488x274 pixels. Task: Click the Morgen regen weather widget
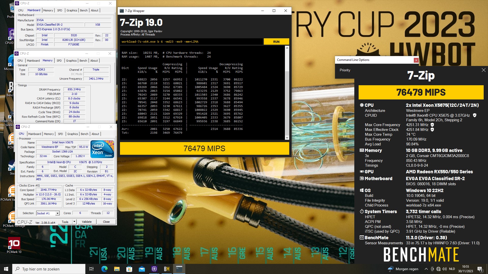(x=403, y=269)
